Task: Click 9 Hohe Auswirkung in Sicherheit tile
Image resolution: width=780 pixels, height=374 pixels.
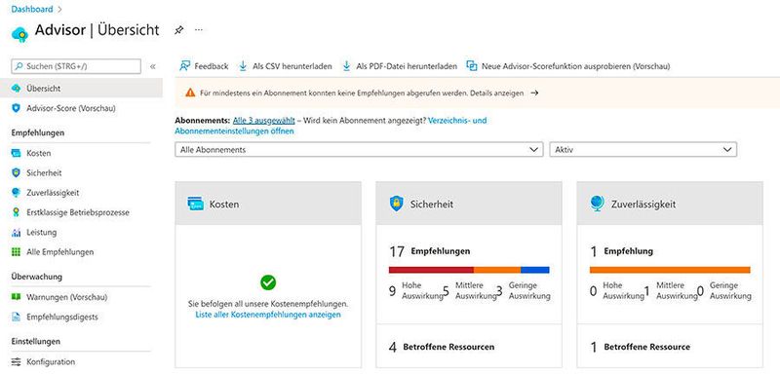Action: 416,290
